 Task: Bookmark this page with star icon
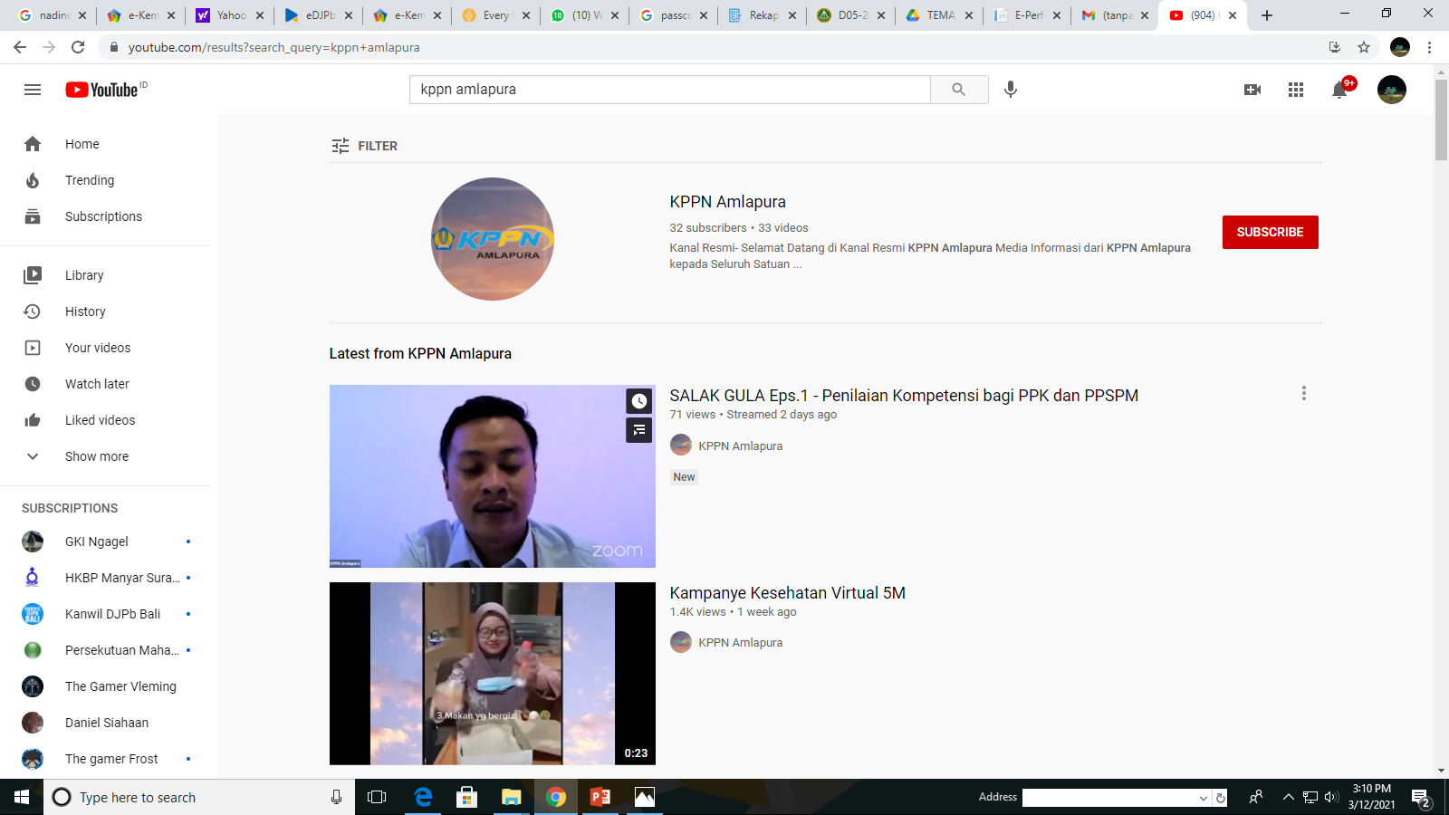coord(1364,47)
